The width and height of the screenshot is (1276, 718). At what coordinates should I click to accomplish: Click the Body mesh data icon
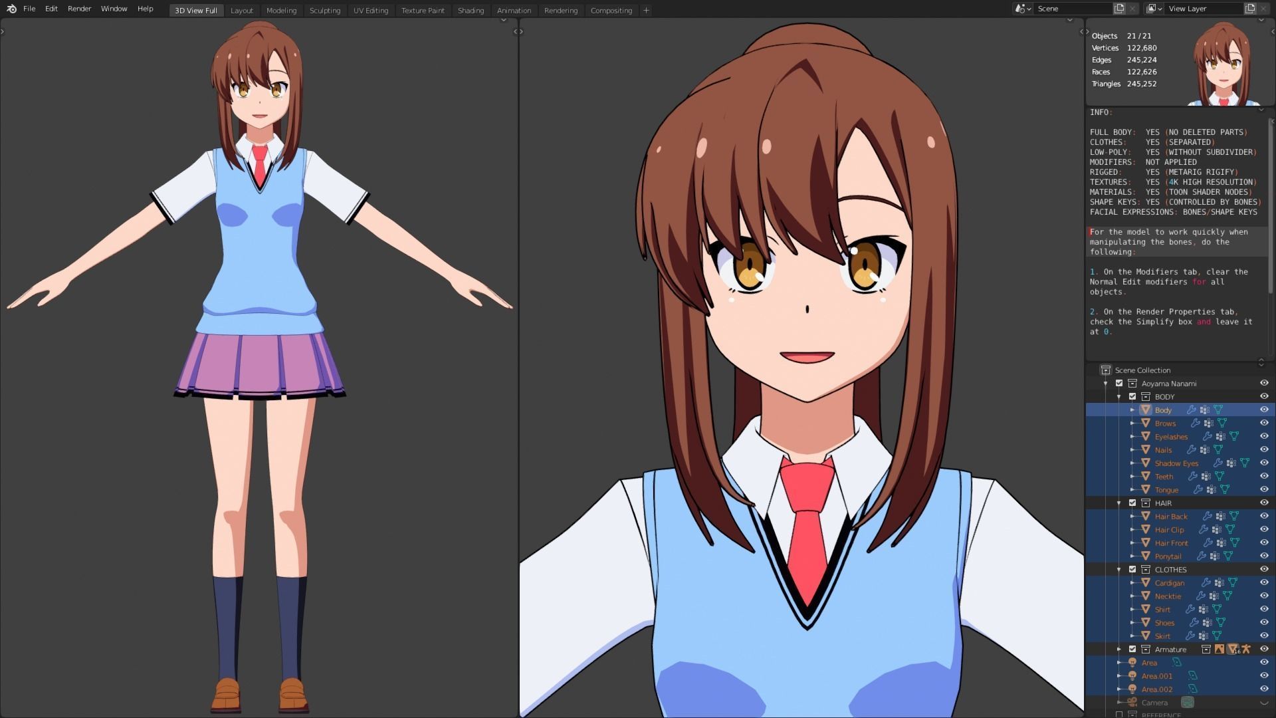point(1218,410)
